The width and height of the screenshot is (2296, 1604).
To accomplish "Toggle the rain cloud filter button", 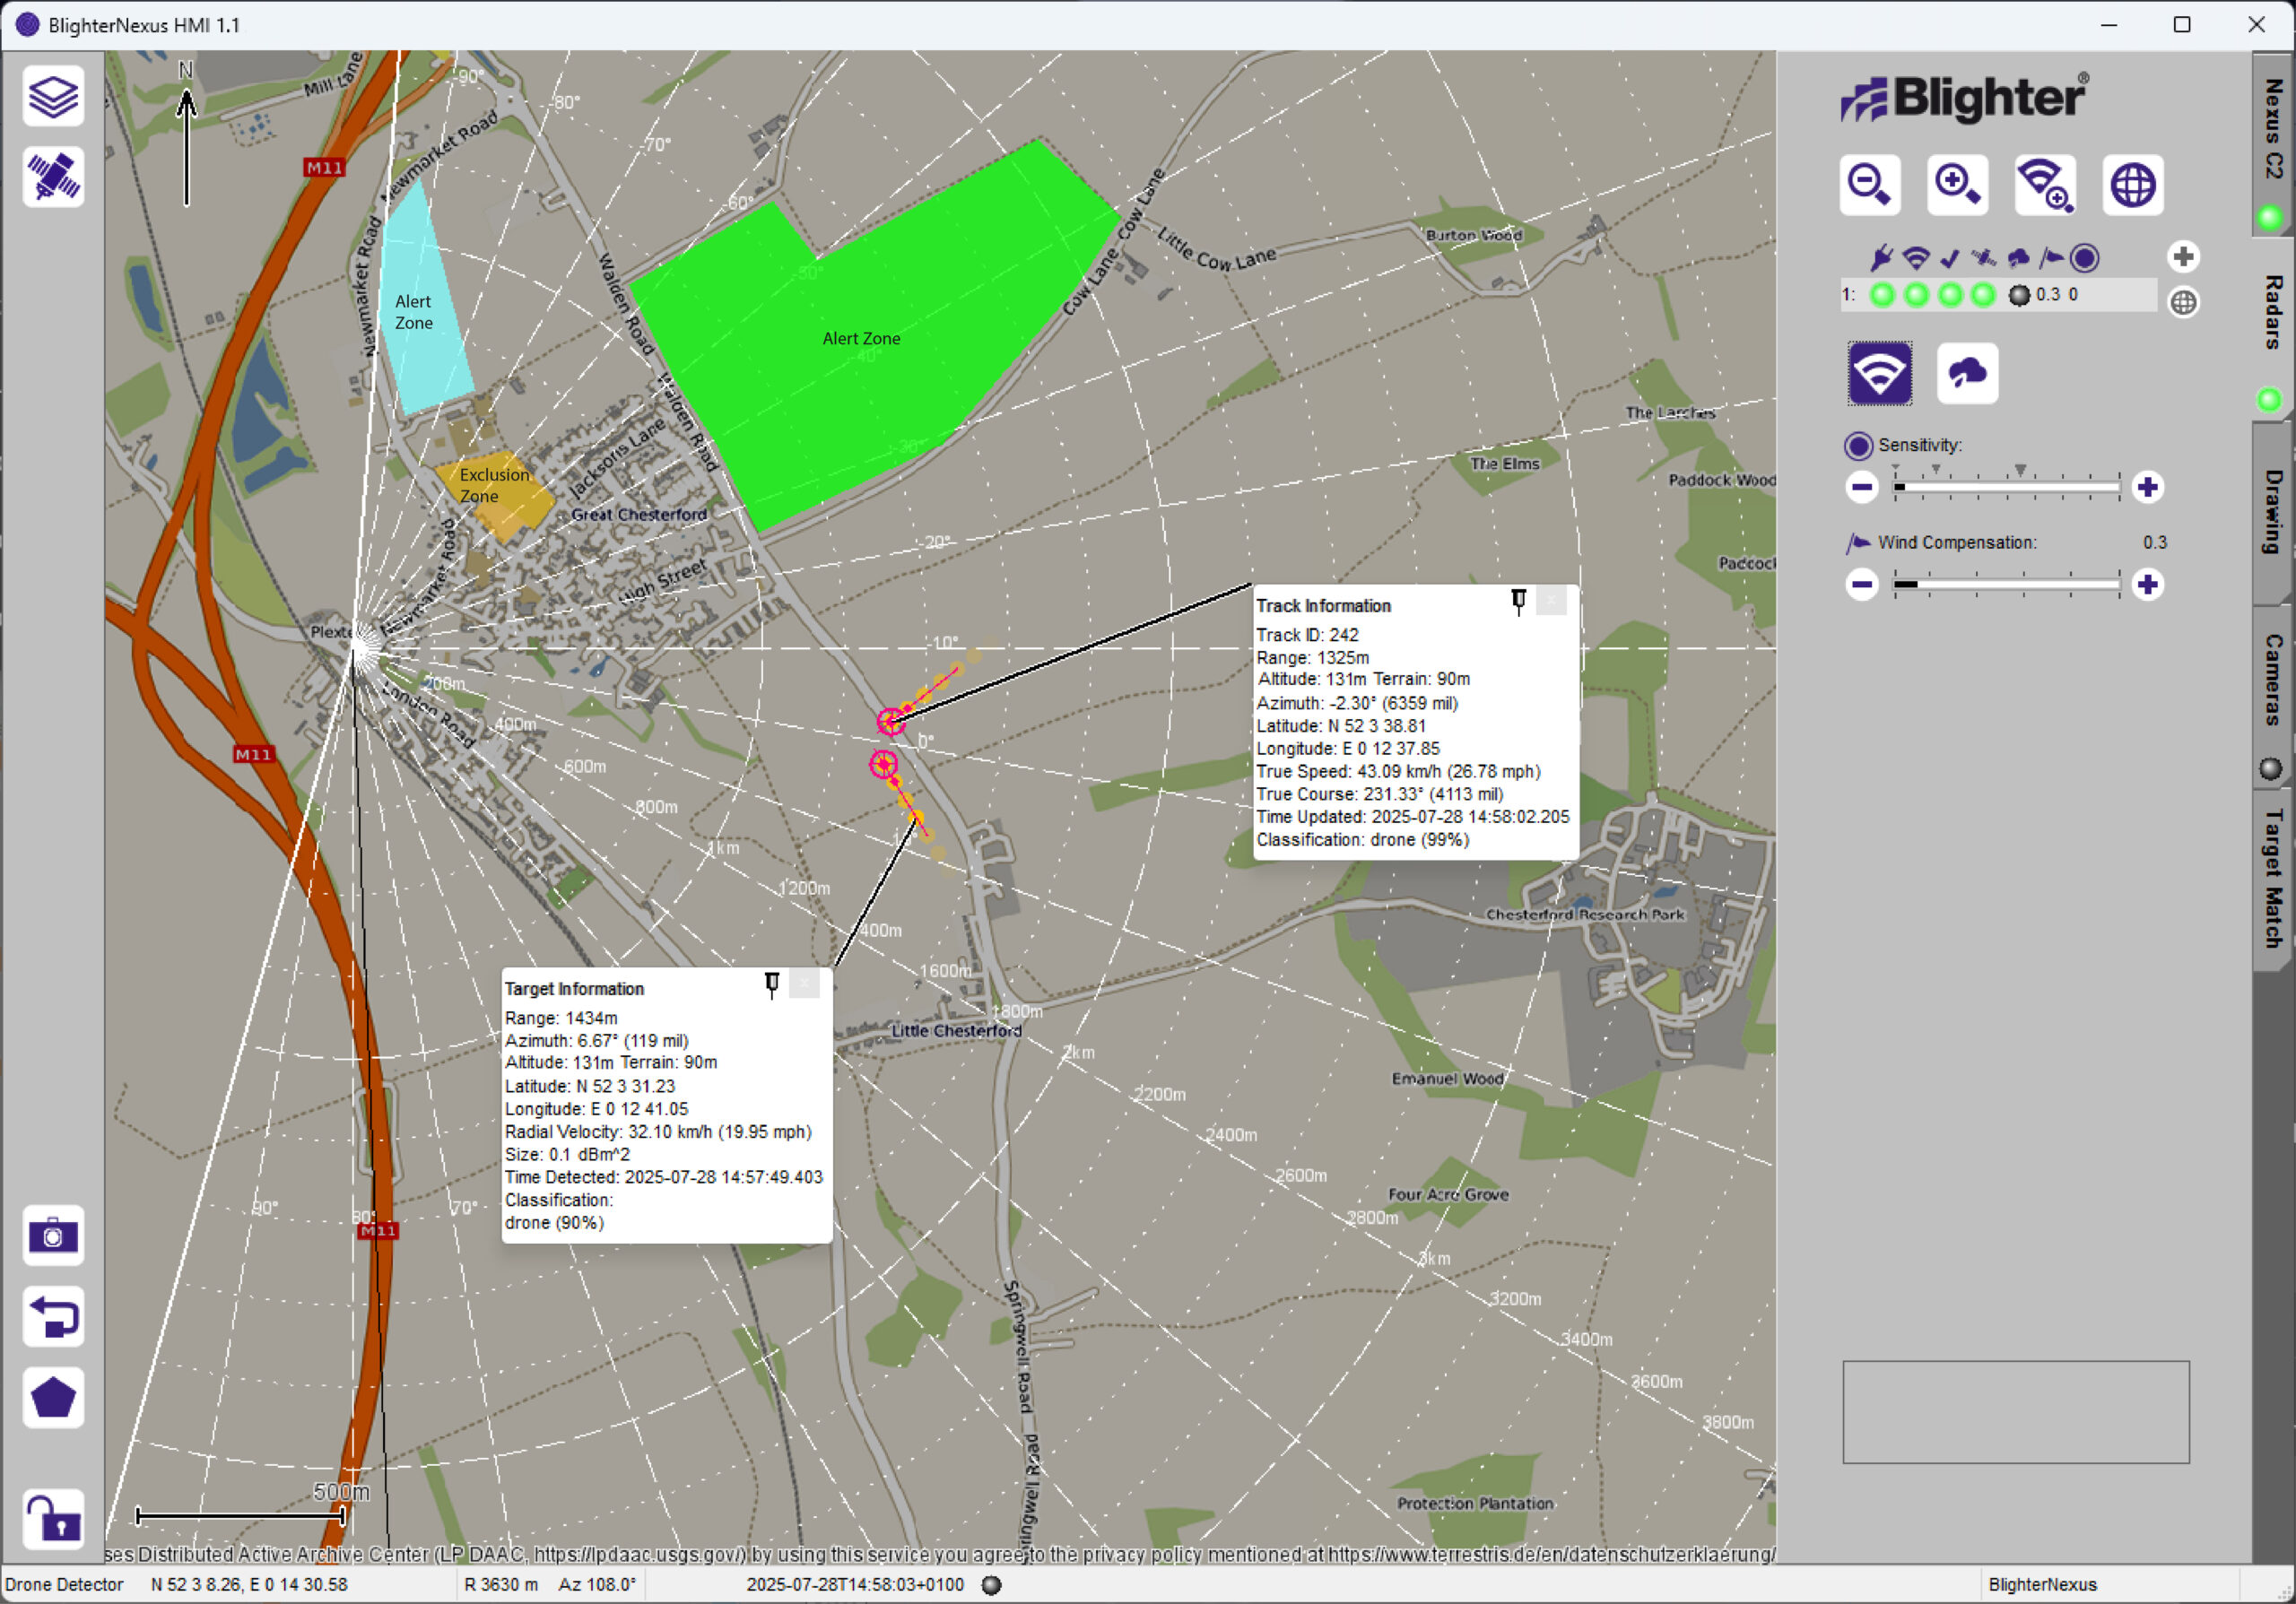I will coord(1966,374).
